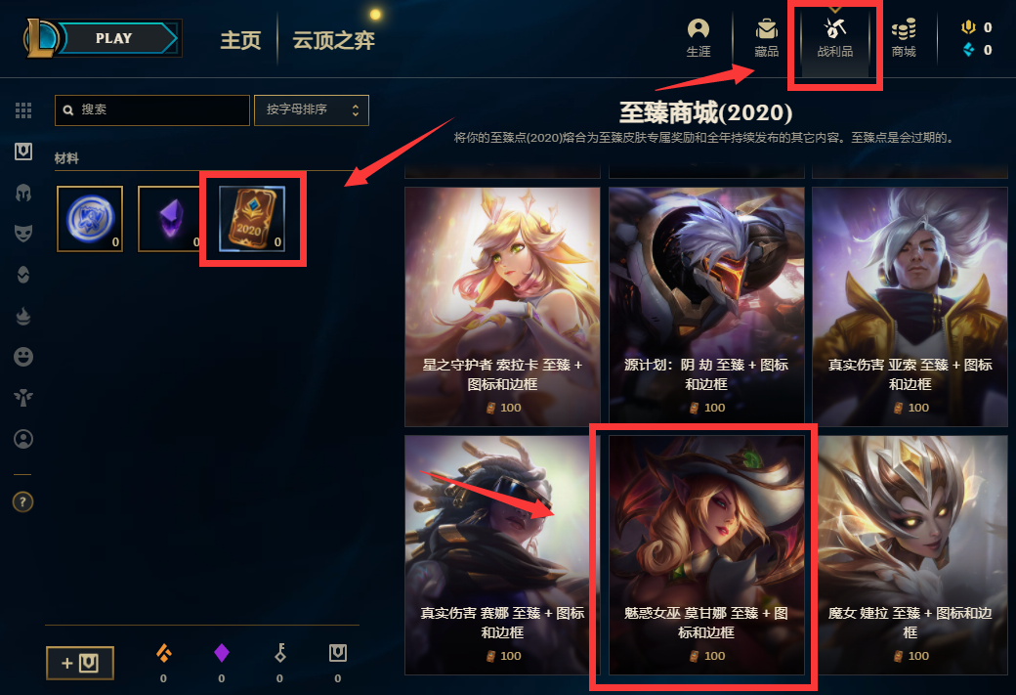
Task: Select the purple mythic essence gem
Action: tap(170, 219)
